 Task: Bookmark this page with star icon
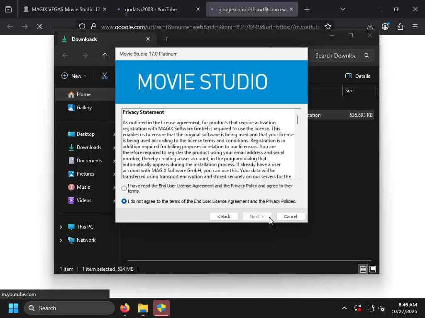click(328, 26)
